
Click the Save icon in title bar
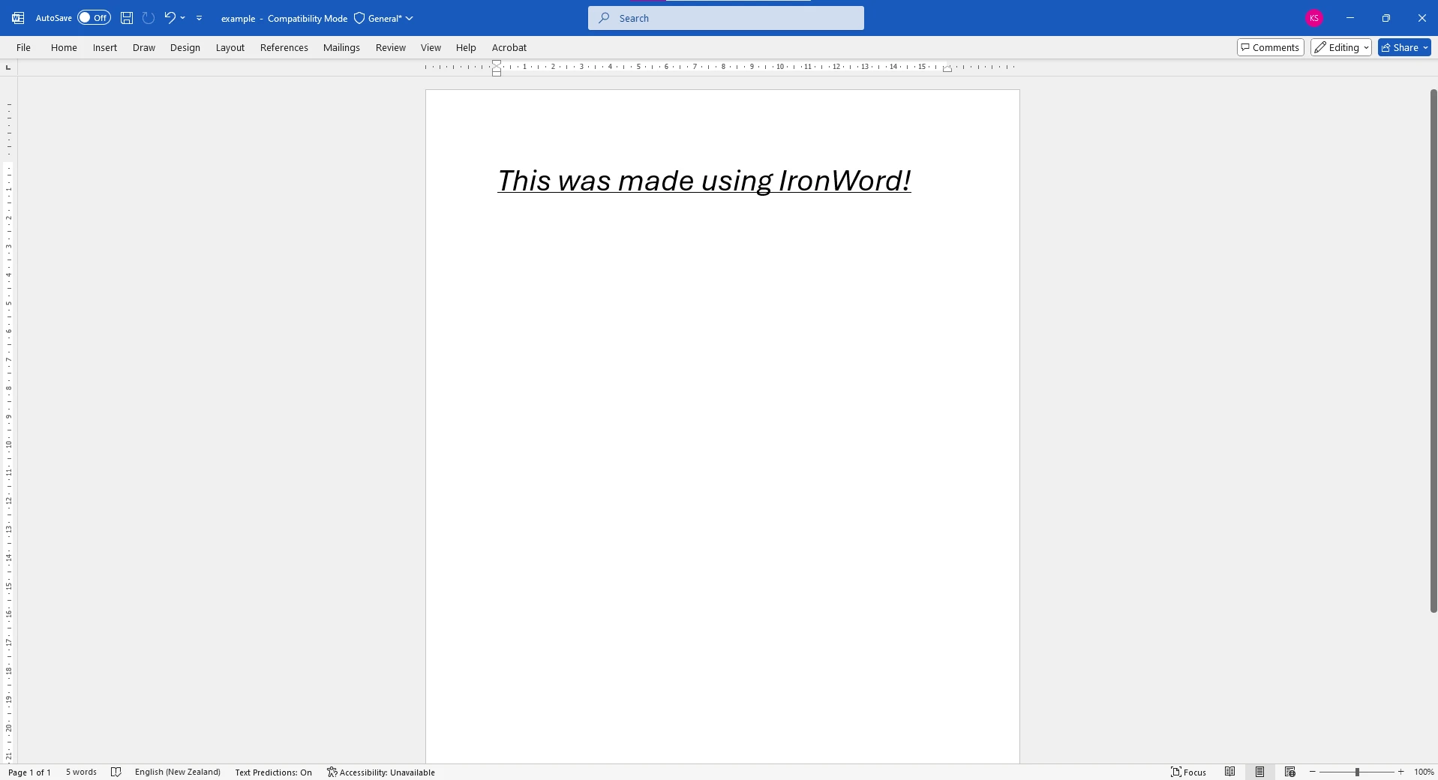pyautogui.click(x=127, y=18)
